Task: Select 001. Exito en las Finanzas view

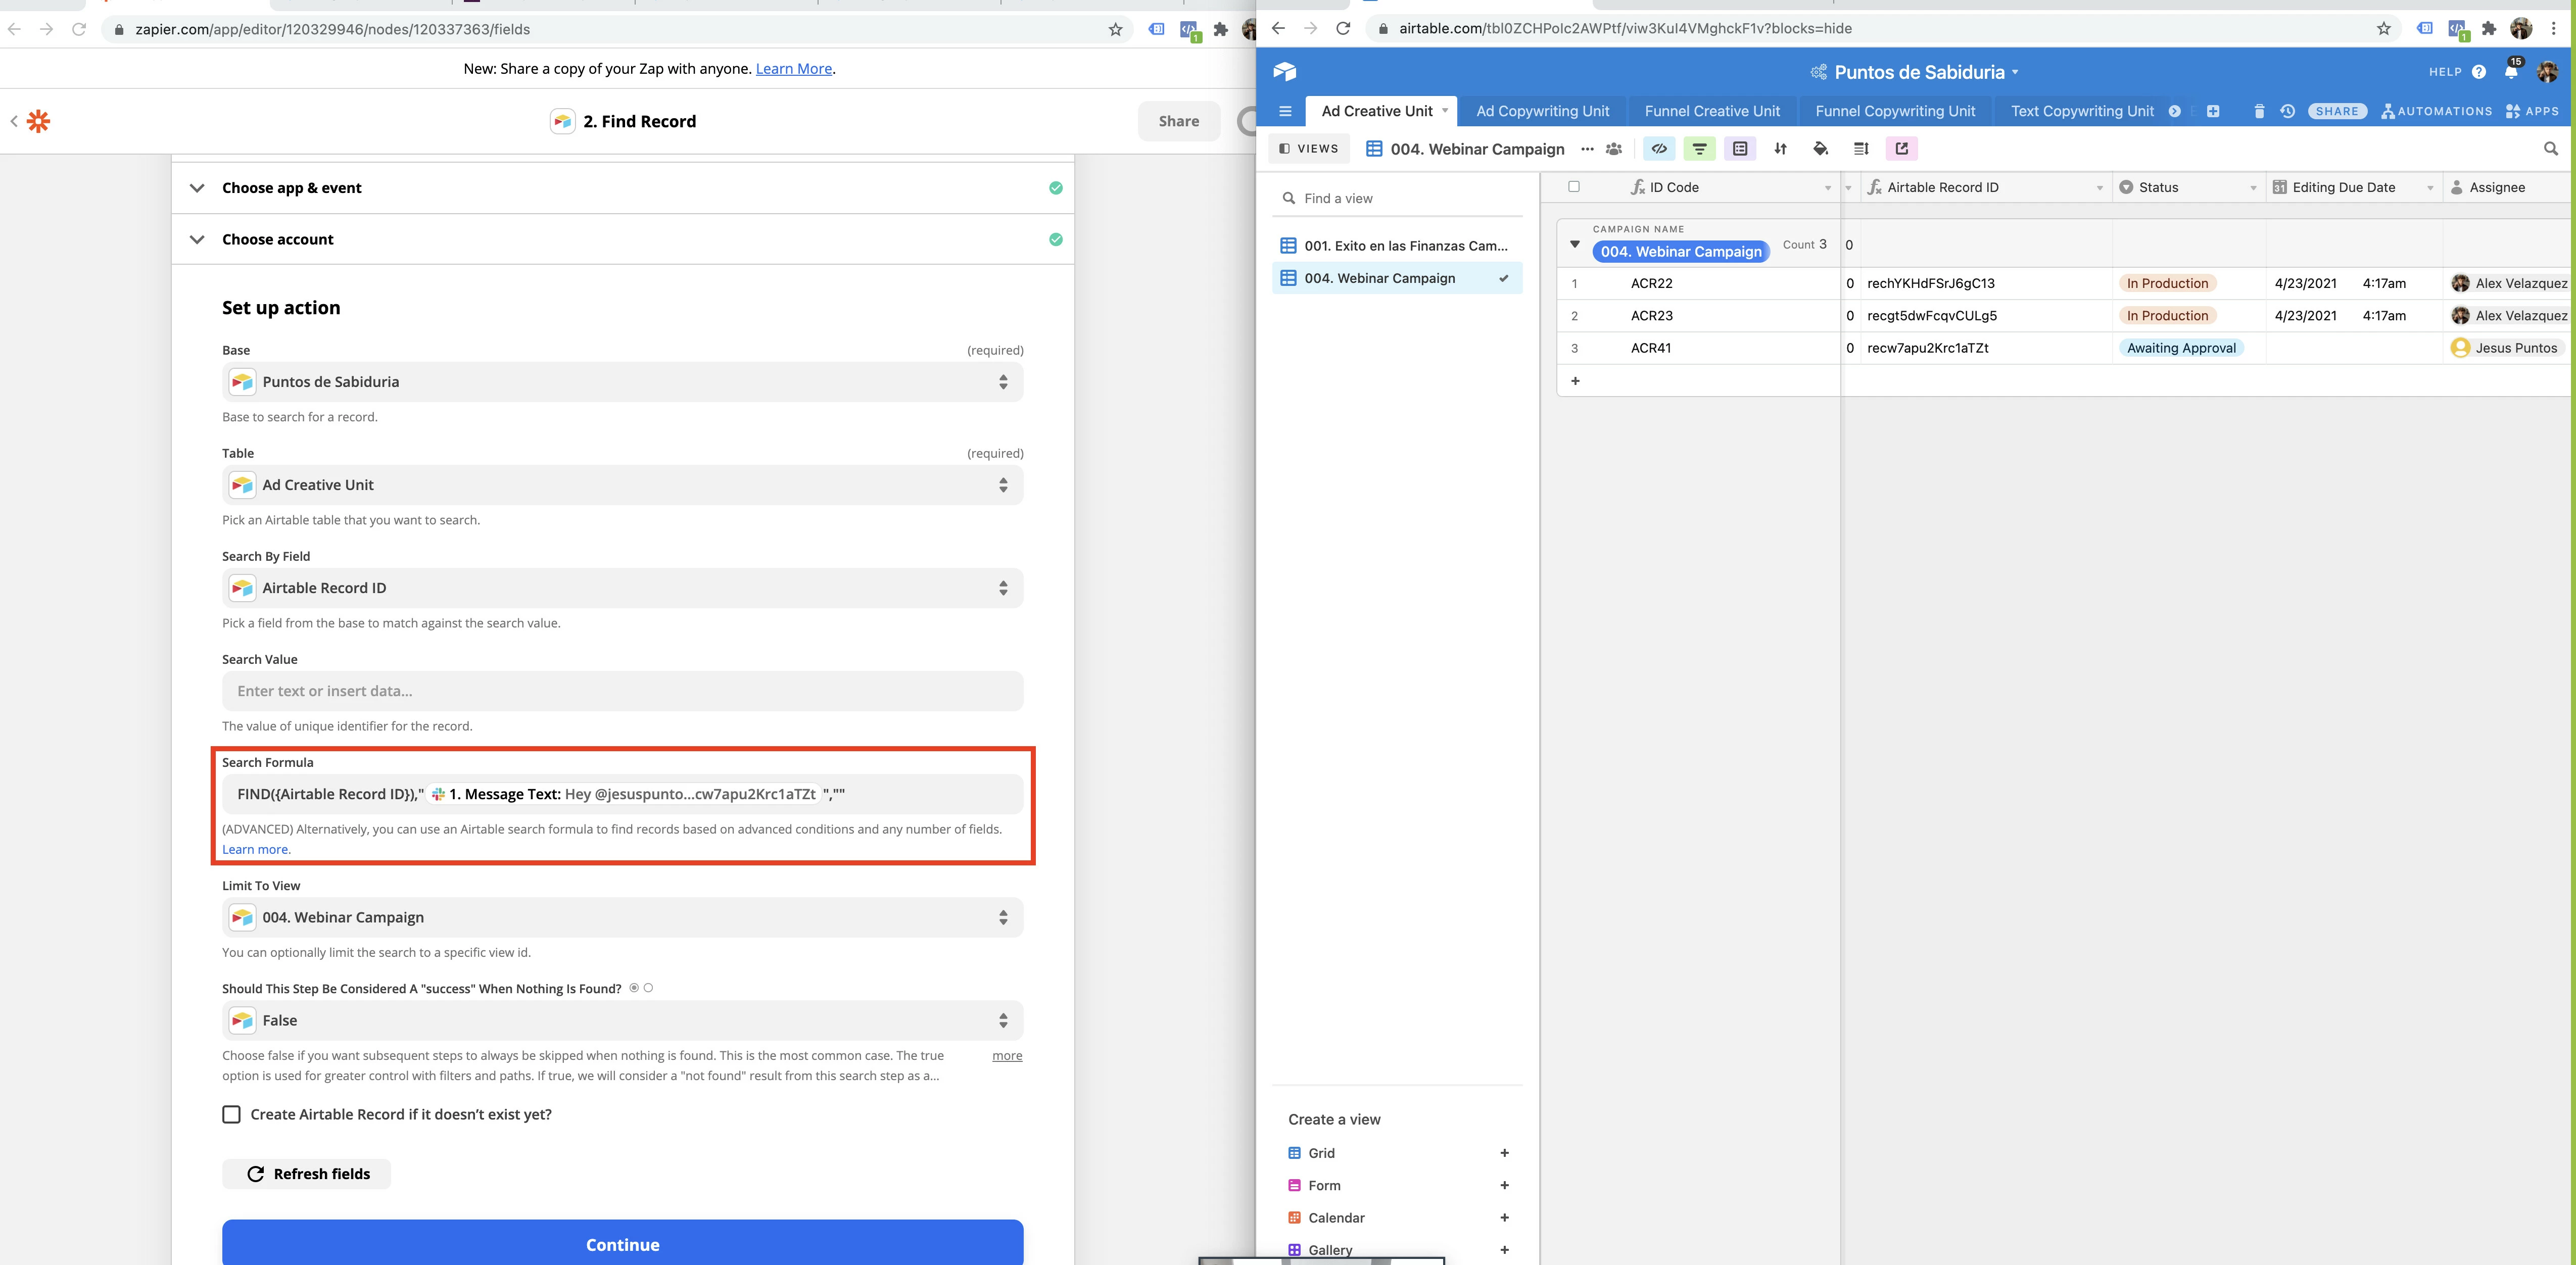Action: (1397, 246)
